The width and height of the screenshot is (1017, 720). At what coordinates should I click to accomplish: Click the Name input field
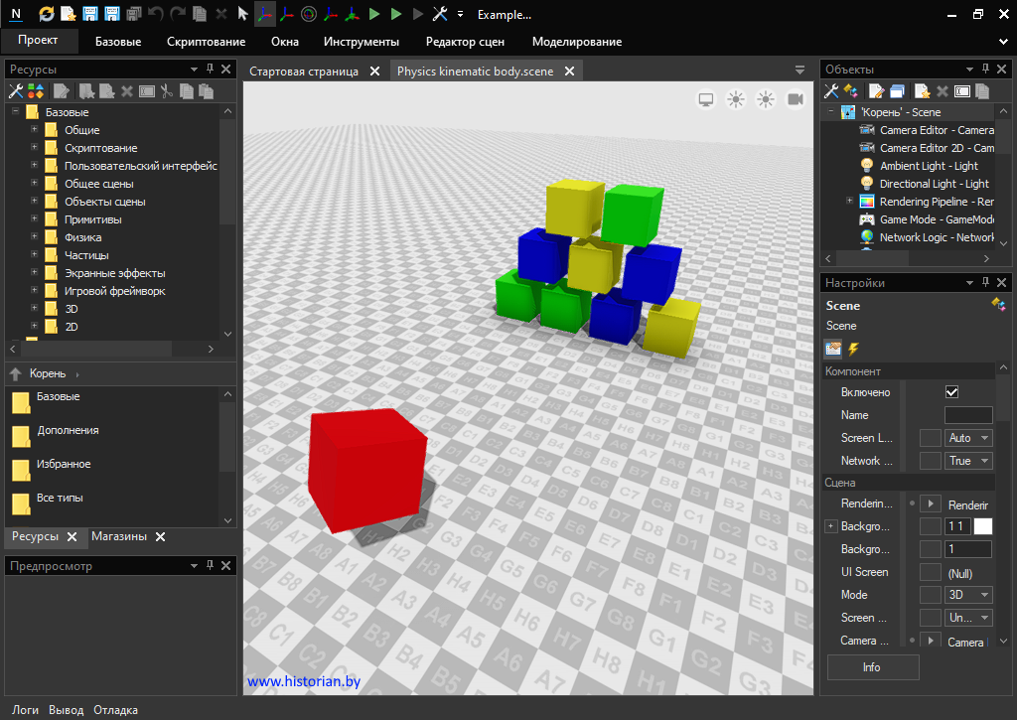tap(967, 415)
